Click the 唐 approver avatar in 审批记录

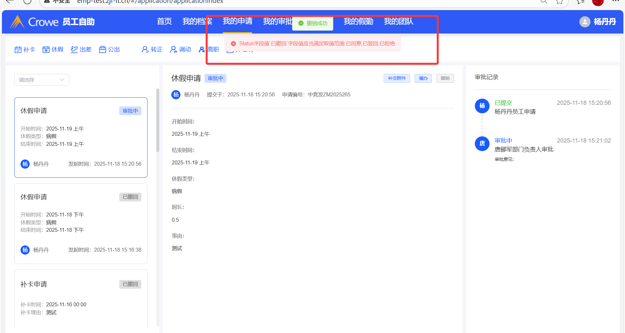click(x=482, y=144)
